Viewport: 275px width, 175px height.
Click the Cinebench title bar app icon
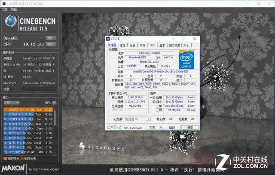4,3
